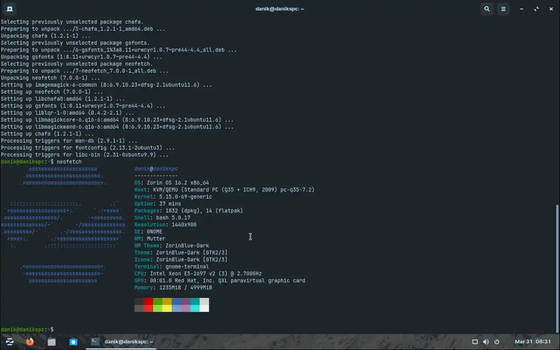Open the Files manager from taskbar

click(x=52, y=342)
